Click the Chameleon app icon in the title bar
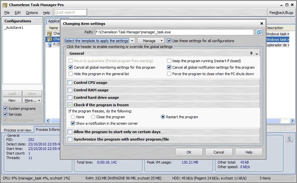Screen dimensions: 297x183 tap(5, 5)
